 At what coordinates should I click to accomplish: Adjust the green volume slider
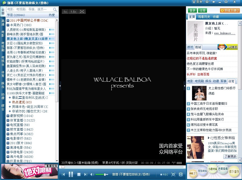[x=105, y=174]
